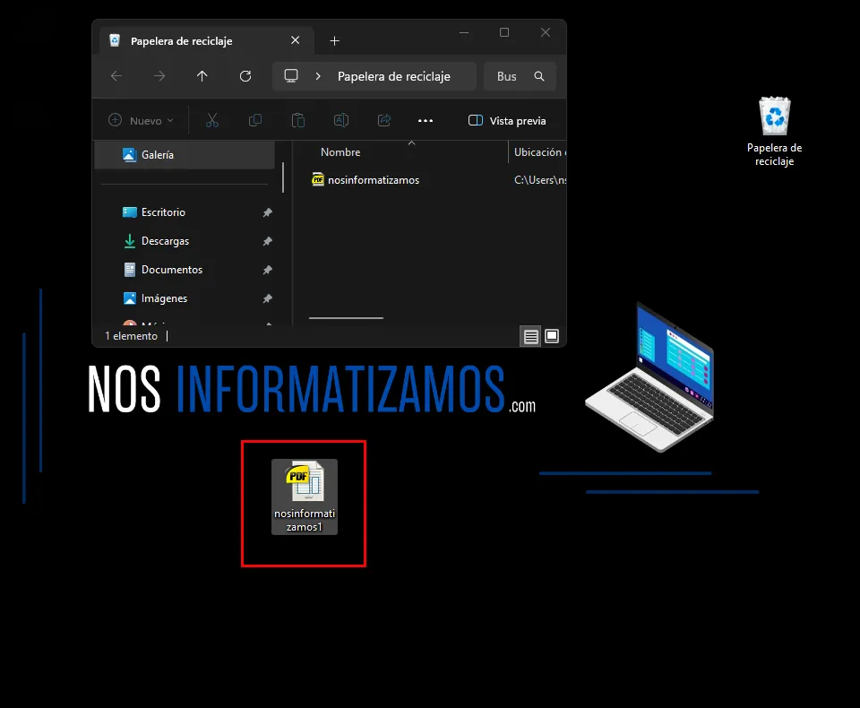Click the recycle bin icon in tab
This screenshot has width=860, height=708.
point(115,40)
